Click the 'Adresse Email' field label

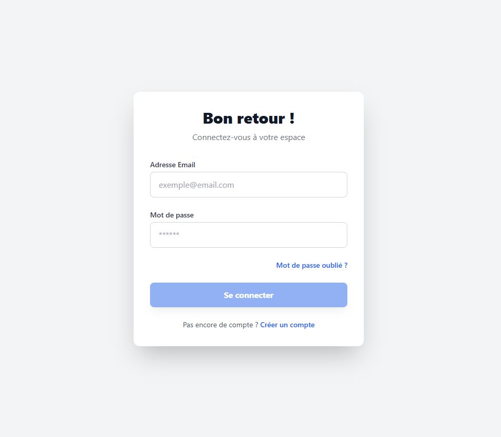pos(173,165)
